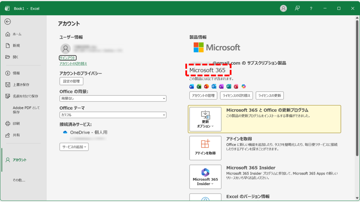Click the 設定の管理 button
This screenshot has height=202, width=360.
(x=71, y=81)
